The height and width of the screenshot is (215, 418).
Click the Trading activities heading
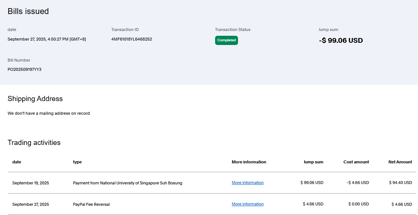pyautogui.click(x=34, y=143)
